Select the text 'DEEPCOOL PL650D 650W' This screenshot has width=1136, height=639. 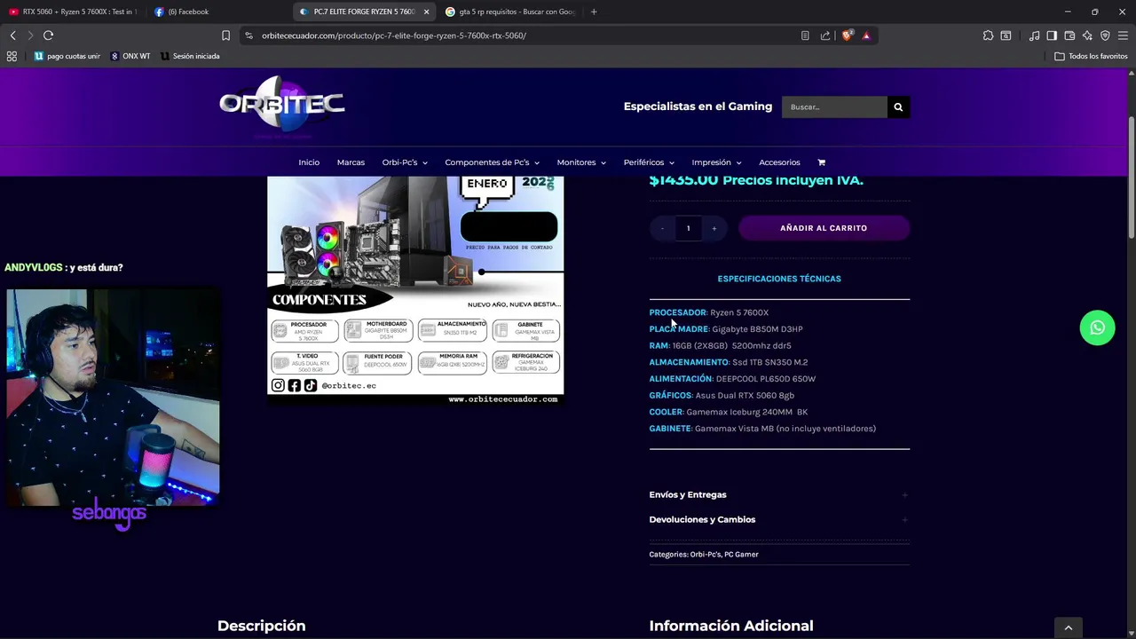(766, 379)
